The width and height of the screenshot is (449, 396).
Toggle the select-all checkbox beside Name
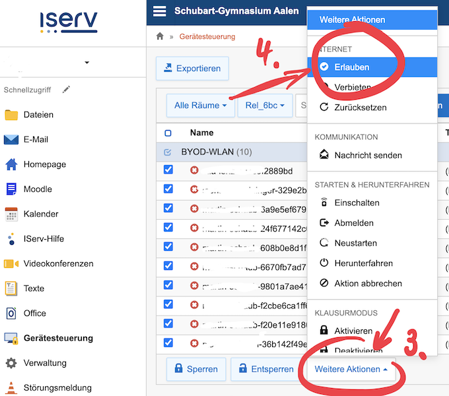pyautogui.click(x=168, y=133)
